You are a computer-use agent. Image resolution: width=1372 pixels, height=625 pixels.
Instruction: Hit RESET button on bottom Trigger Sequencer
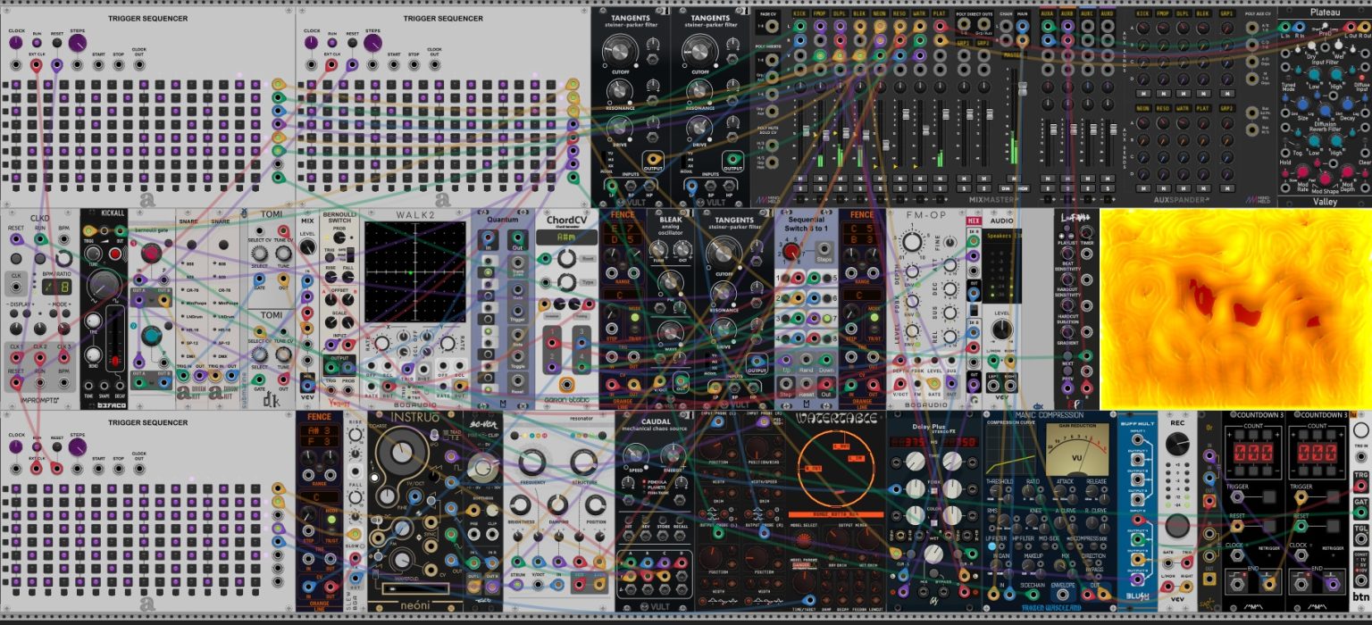[x=56, y=445]
